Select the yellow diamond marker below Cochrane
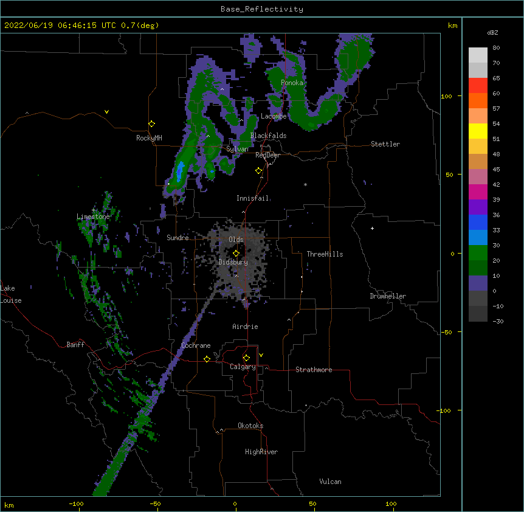The height and width of the screenshot is (512, 524). (x=207, y=359)
